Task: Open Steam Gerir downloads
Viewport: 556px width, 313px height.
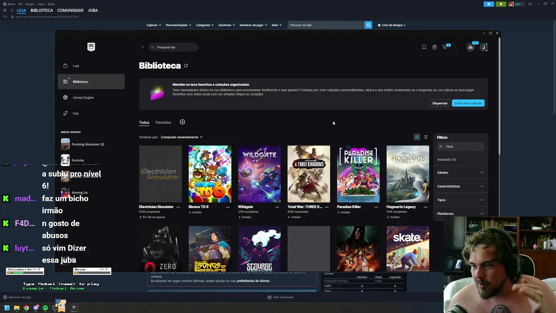Action: coord(281,297)
